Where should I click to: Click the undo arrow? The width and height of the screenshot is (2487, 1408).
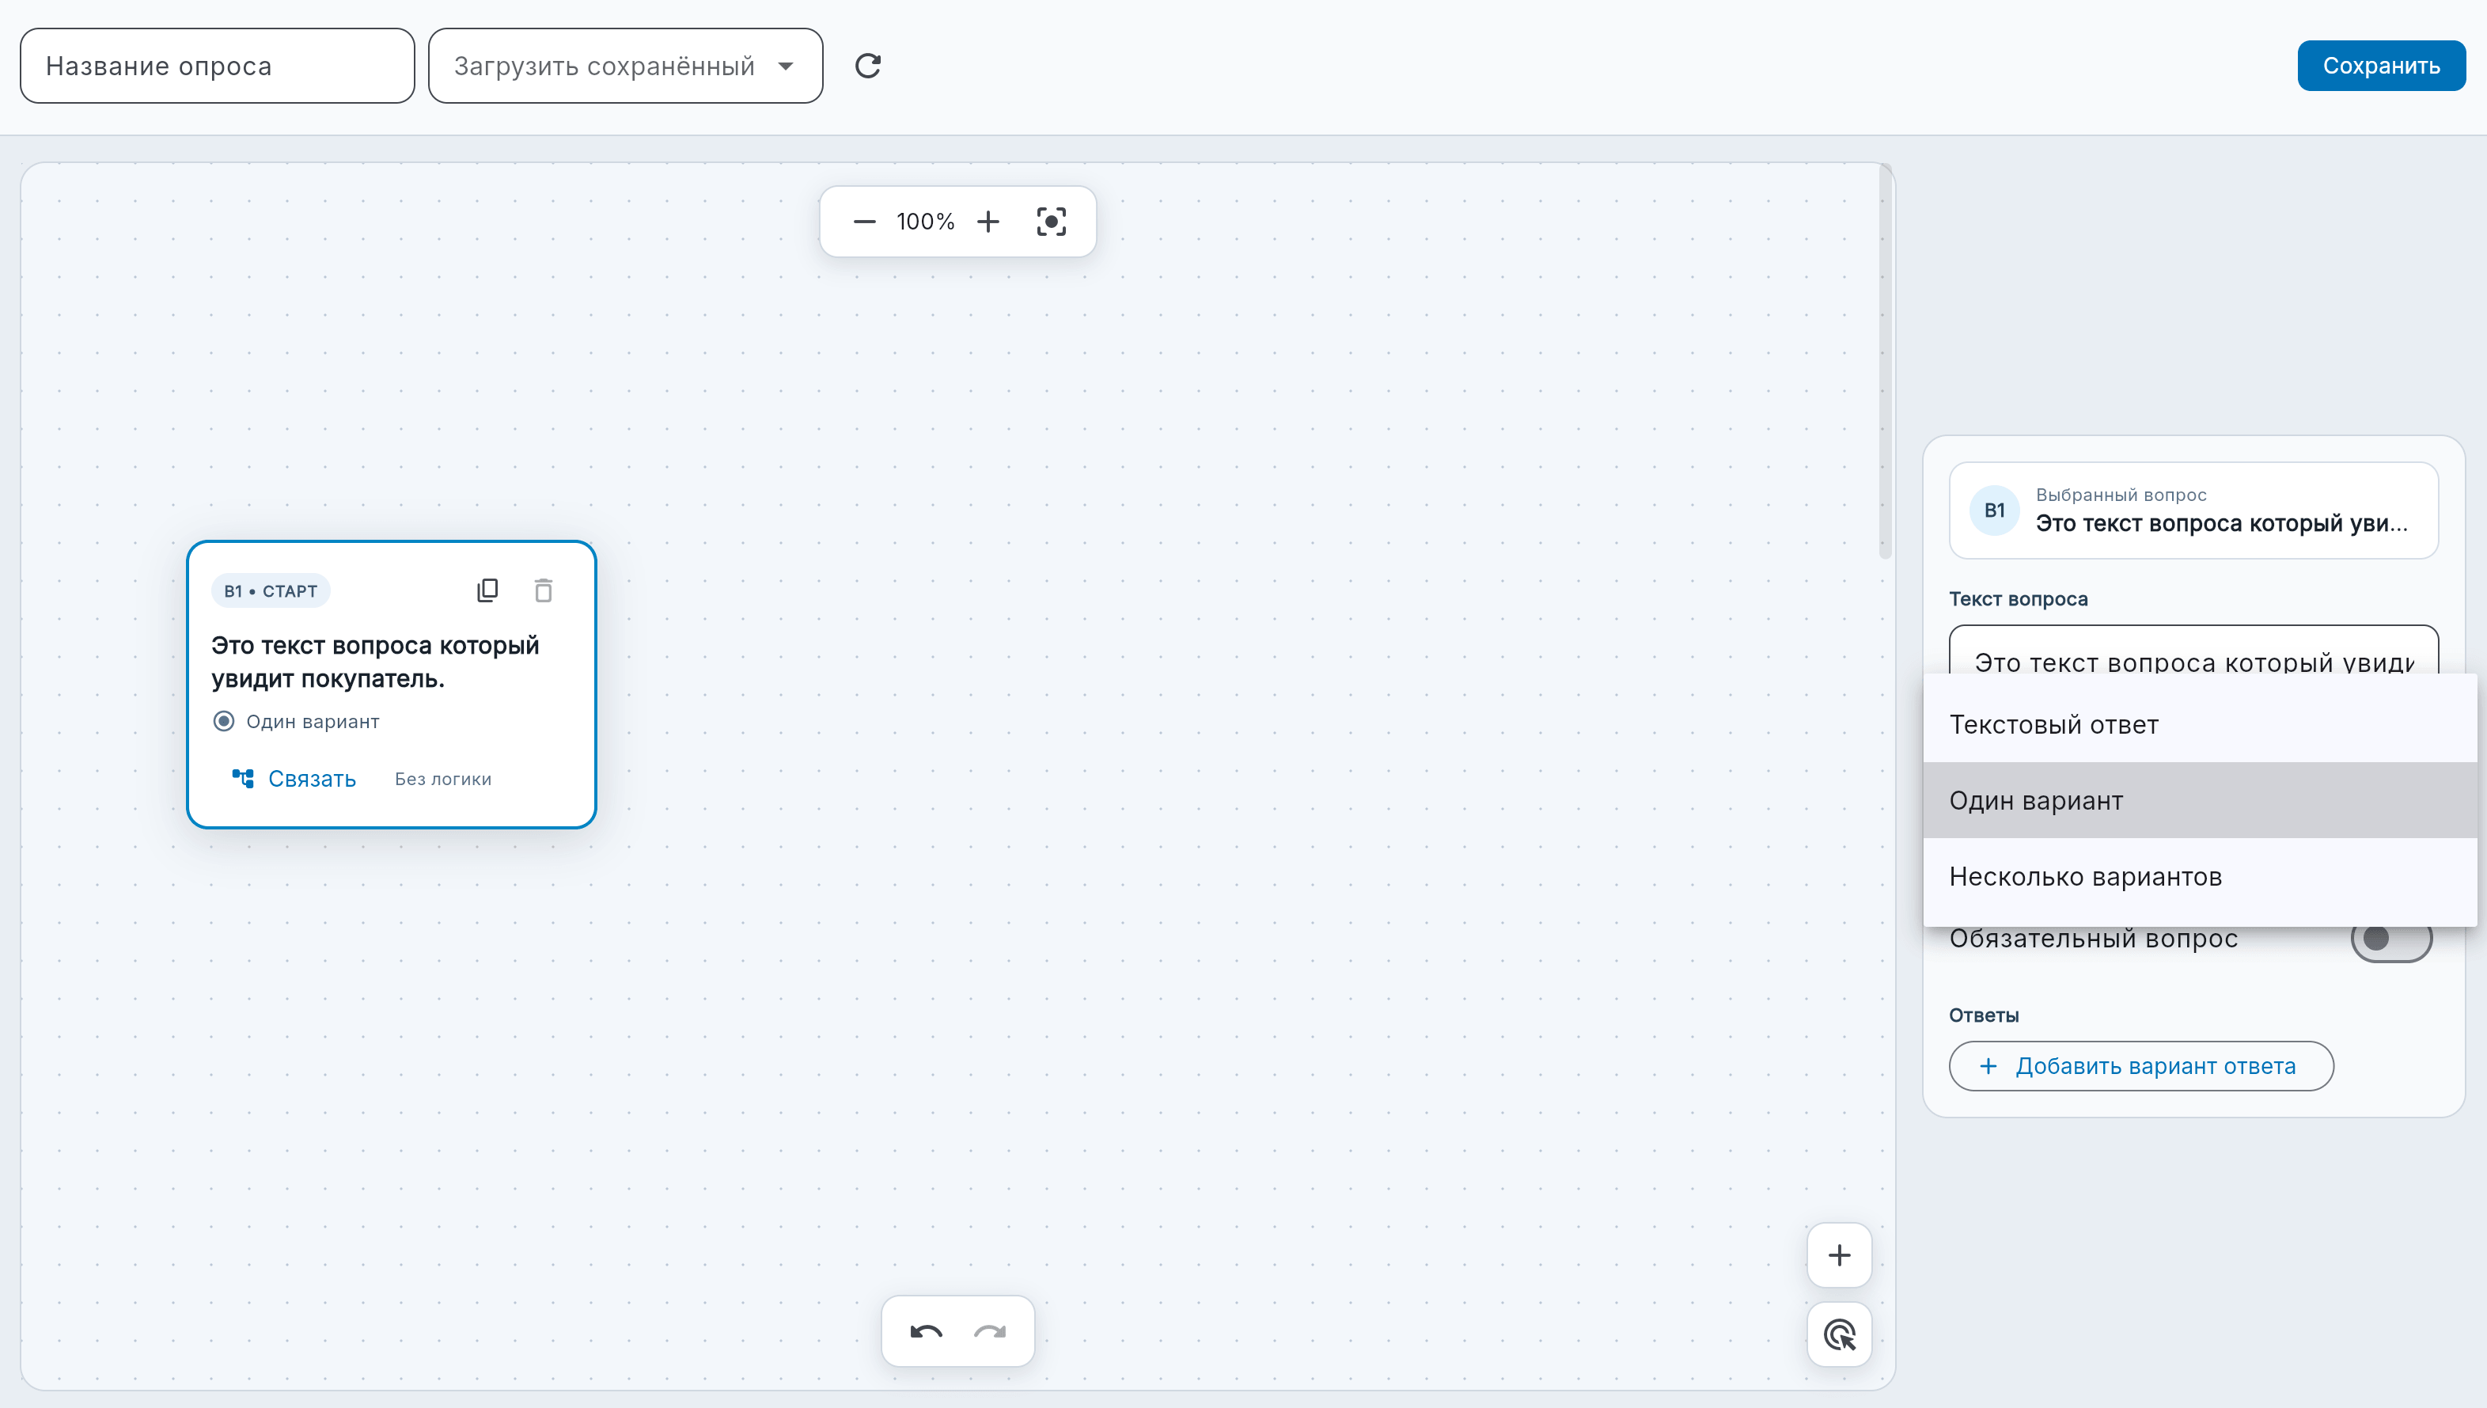click(926, 1333)
